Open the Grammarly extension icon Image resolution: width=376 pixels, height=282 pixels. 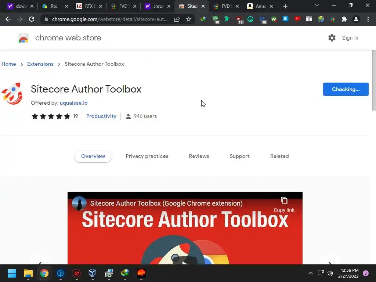[250, 19]
